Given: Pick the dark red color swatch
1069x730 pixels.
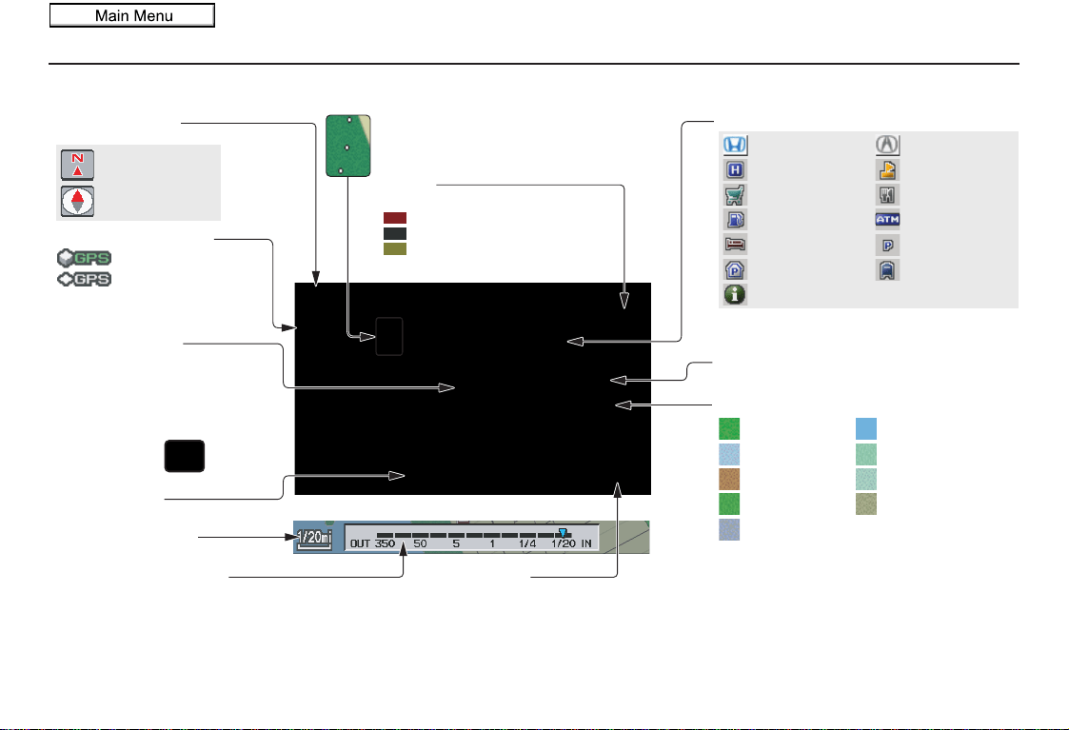Looking at the screenshot, I should pyautogui.click(x=395, y=218).
